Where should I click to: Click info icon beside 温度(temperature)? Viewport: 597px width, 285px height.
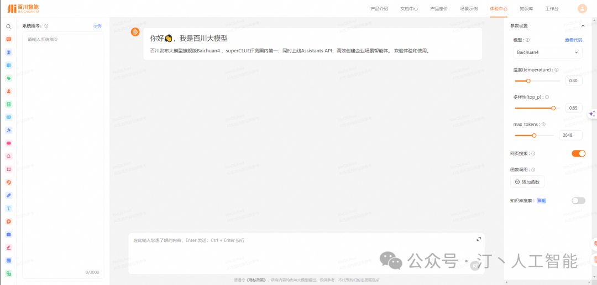click(556, 70)
